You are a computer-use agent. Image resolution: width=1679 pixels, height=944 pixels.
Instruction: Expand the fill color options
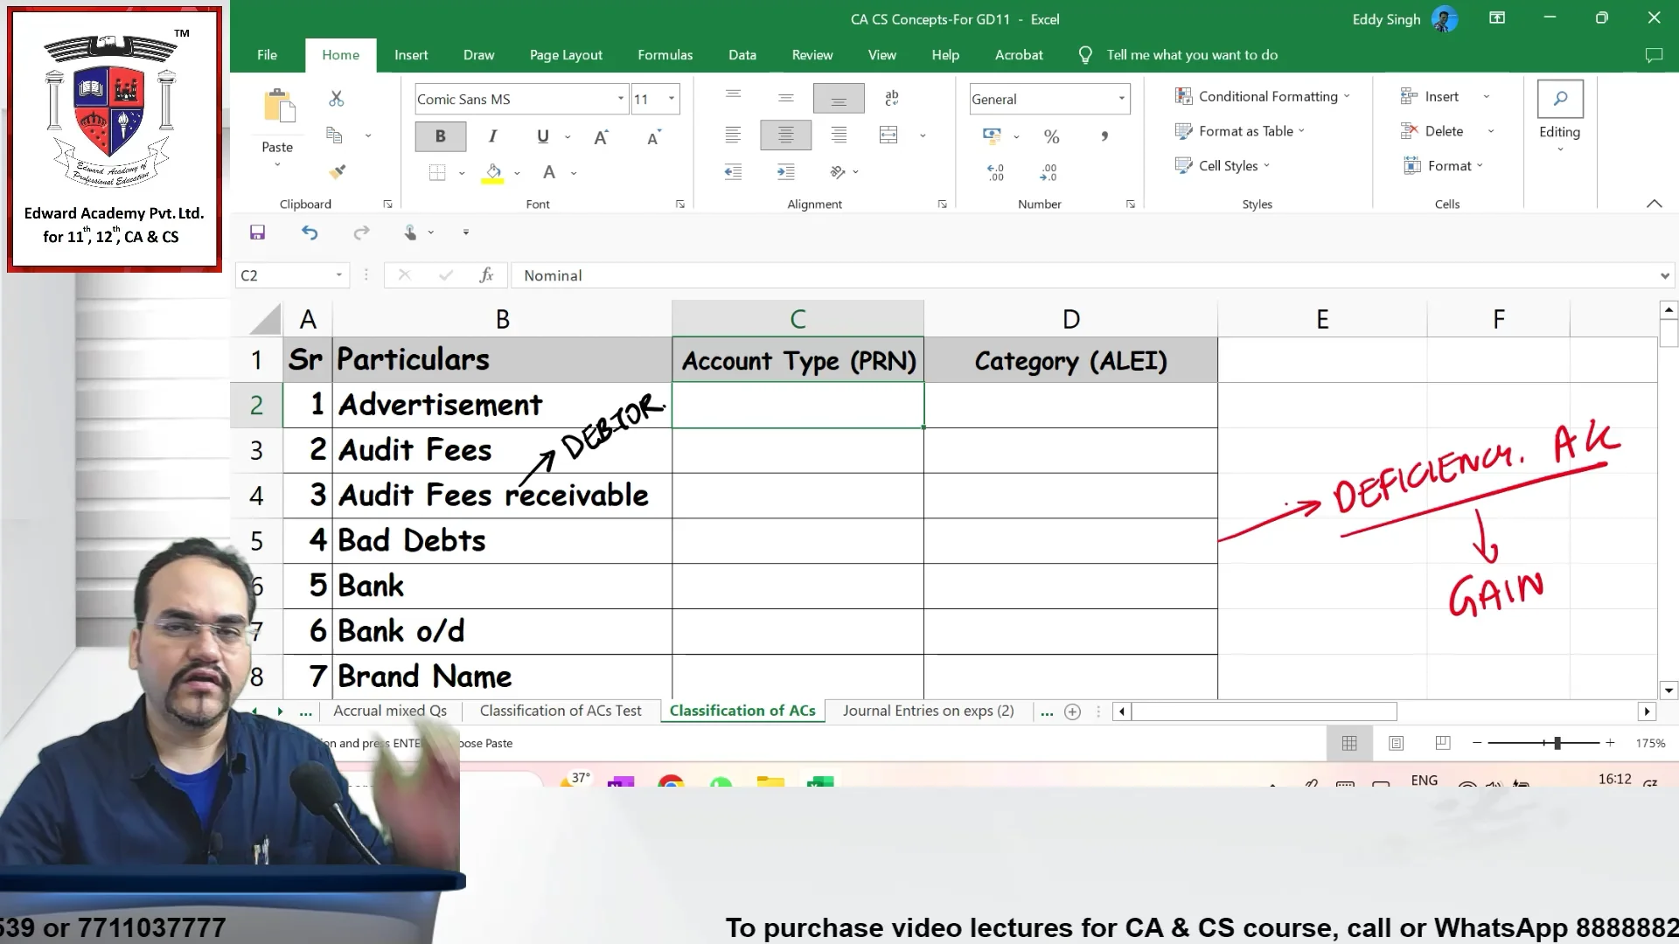(x=518, y=172)
